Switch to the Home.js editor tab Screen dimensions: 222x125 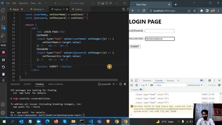click(37, 9)
